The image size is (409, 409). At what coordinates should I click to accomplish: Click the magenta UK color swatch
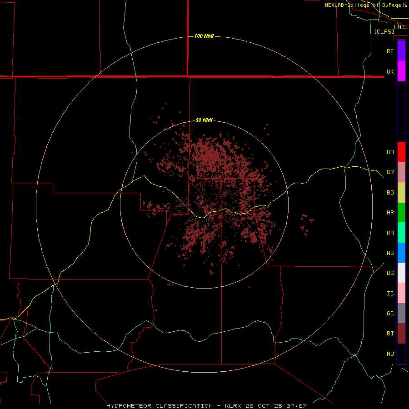(x=401, y=71)
